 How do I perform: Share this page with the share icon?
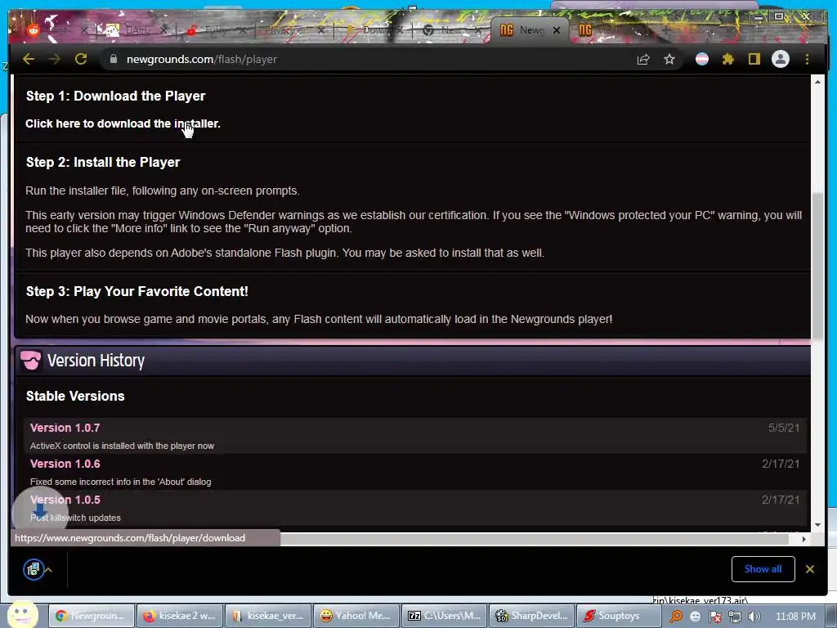pyautogui.click(x=643, y=59)
